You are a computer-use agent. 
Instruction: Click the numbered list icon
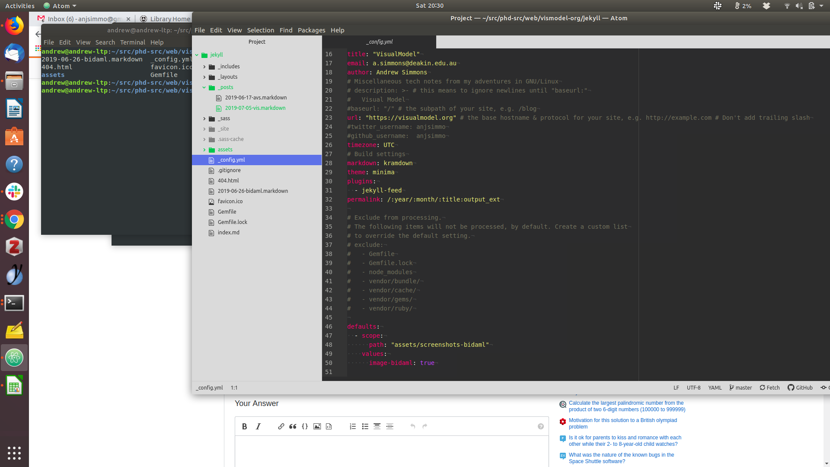point(353,426)
